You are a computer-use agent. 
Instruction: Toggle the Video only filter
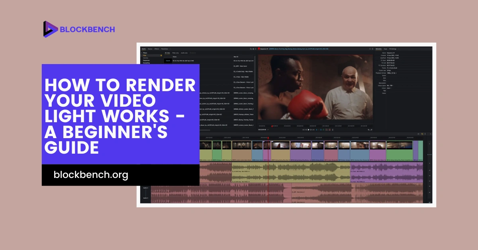pos(175,53)
